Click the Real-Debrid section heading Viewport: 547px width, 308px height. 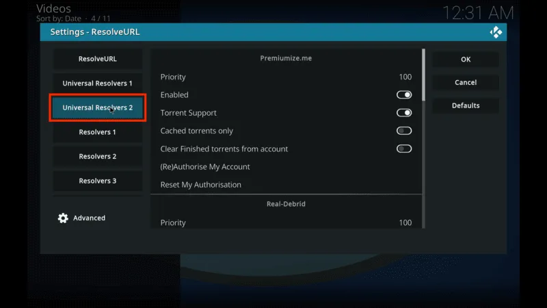286,204
